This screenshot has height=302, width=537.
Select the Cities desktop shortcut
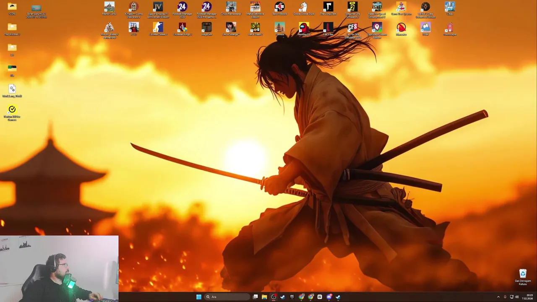pyautogui.click(x=450, y=9)
